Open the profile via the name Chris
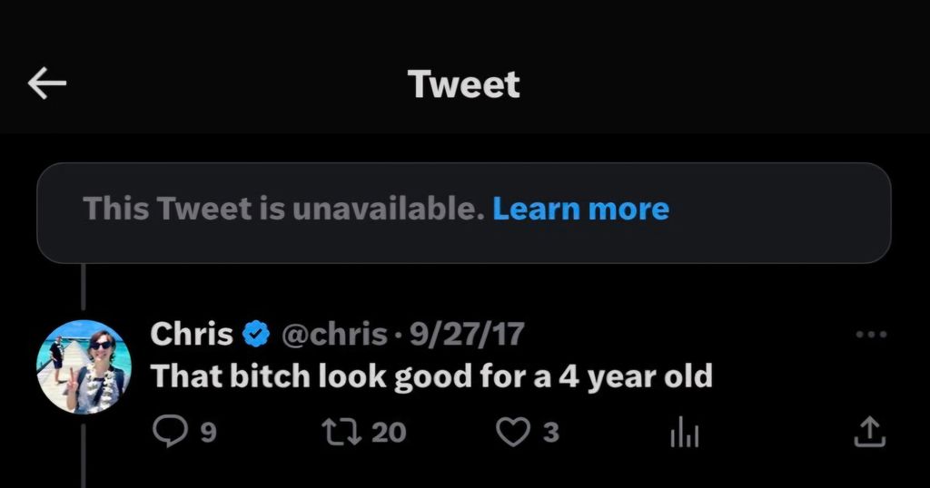This screenshot has width=930, height=488. point(191,335)
